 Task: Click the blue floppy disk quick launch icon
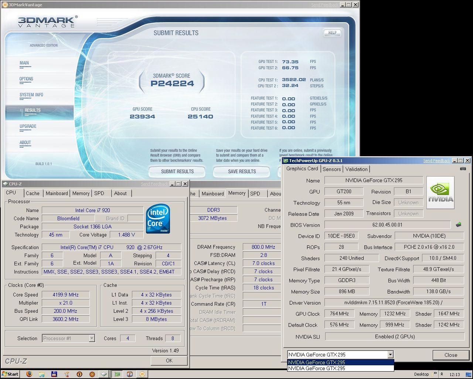click(x=54, y=374)
